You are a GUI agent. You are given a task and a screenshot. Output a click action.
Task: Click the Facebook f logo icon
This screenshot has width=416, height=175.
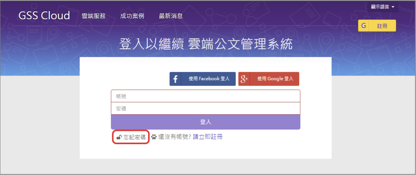click(x=175, y=79)
